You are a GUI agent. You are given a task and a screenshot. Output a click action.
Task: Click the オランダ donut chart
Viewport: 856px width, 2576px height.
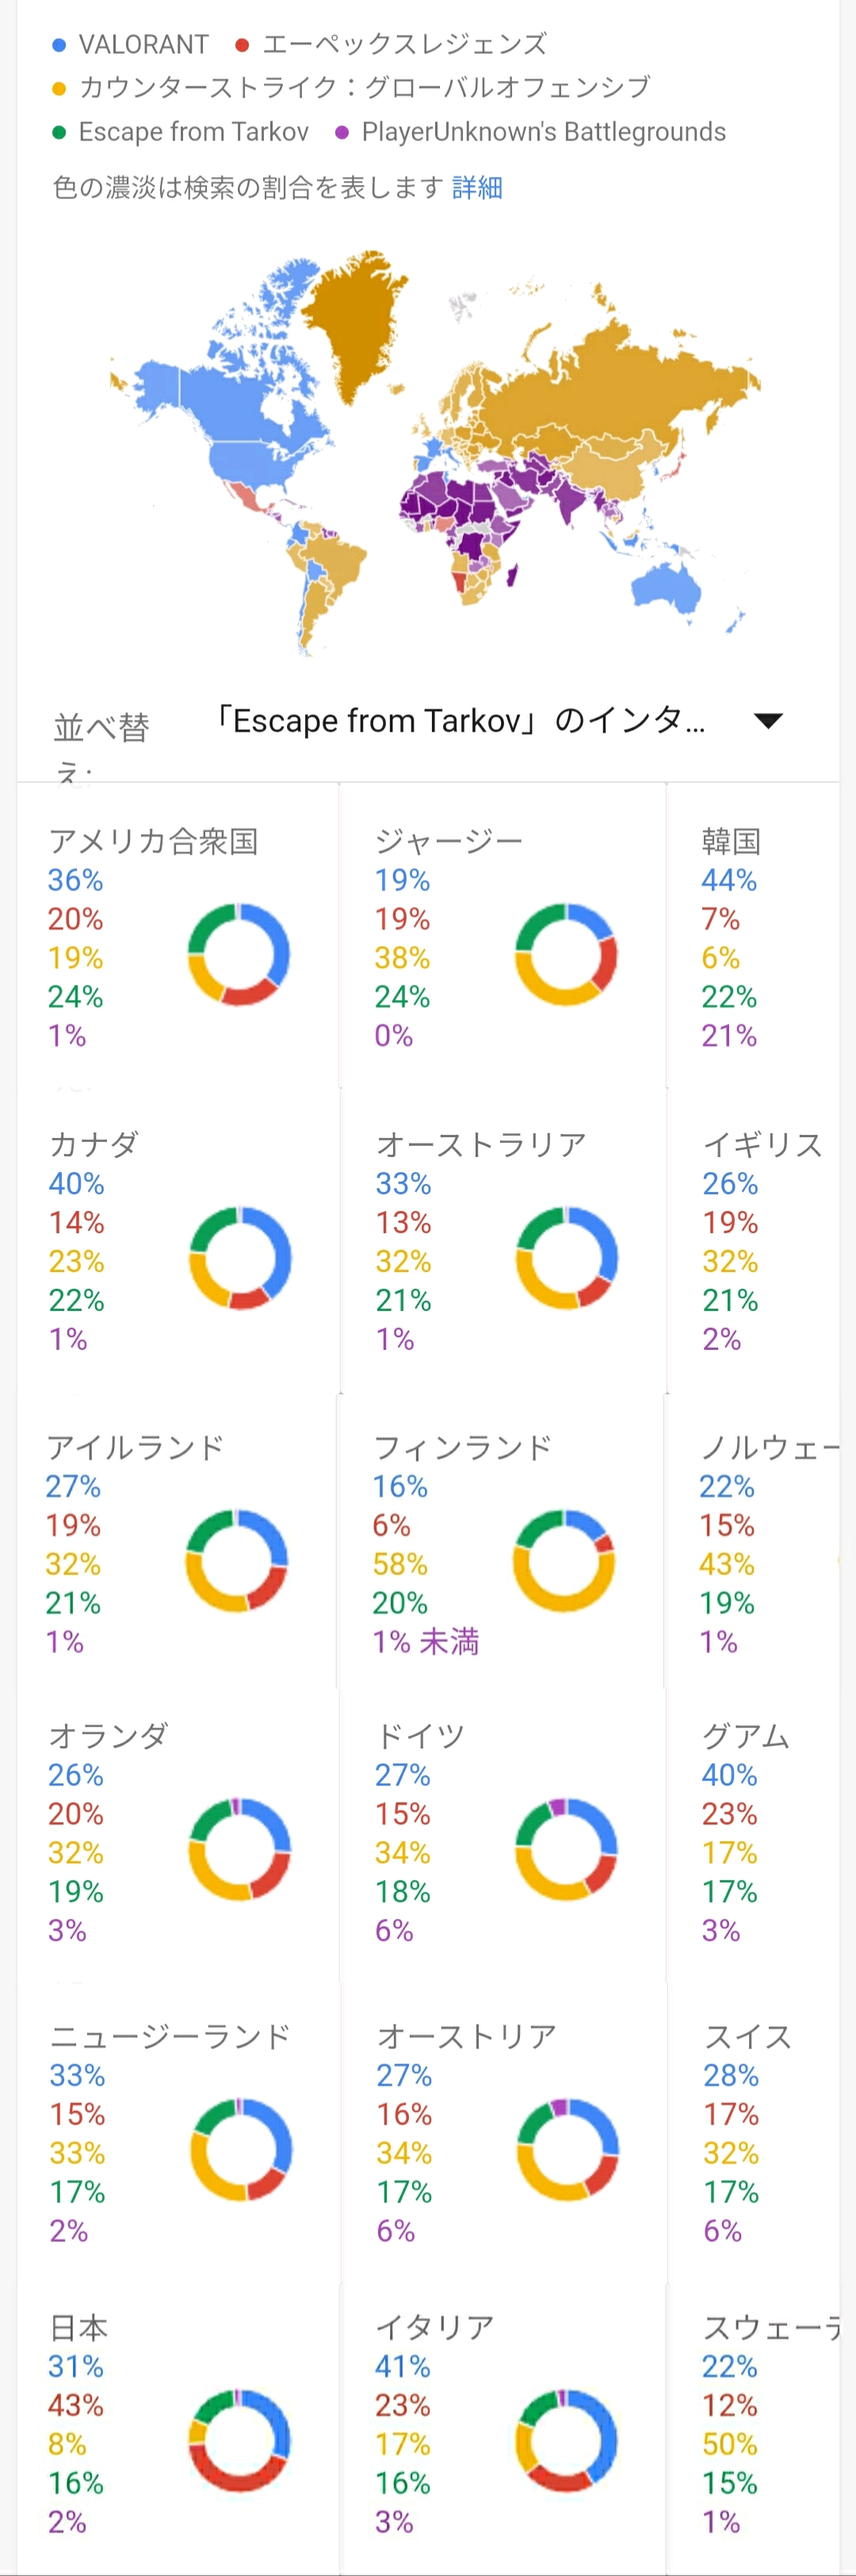coord(239,1849)
